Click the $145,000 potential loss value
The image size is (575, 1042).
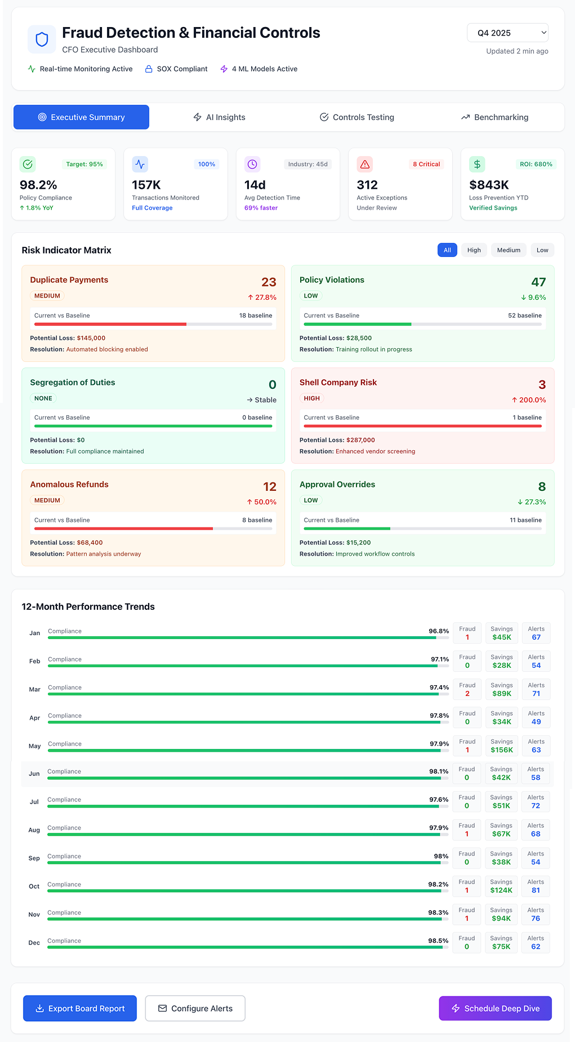pyautogui.click(x=91, y=338)
